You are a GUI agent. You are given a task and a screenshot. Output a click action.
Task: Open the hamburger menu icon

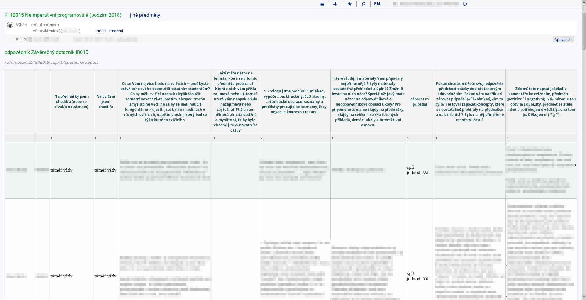[x=322, y=4]
